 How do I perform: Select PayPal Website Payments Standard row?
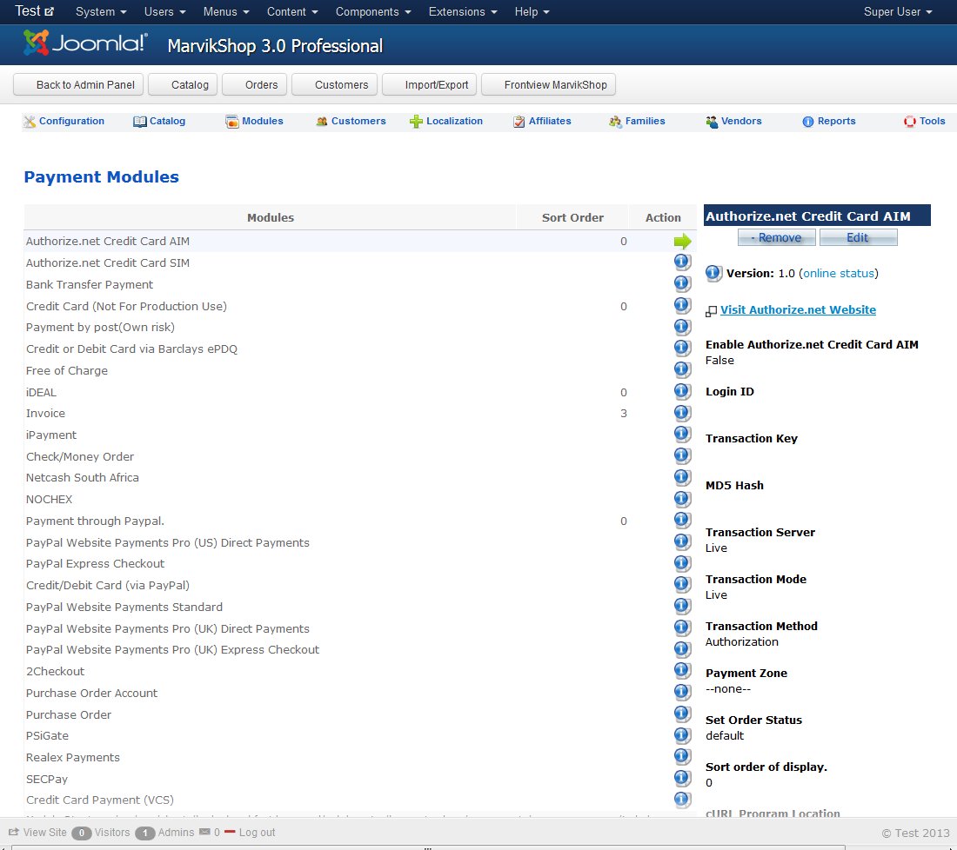click(x=360, y=607)
